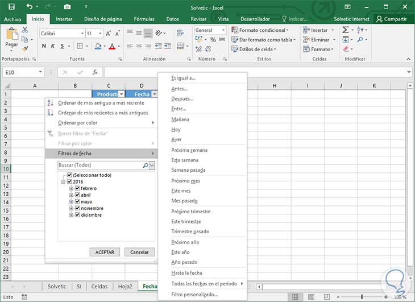The image size is (415, 302).
Task: Apply underline with the S button
Action: (62, 46)
